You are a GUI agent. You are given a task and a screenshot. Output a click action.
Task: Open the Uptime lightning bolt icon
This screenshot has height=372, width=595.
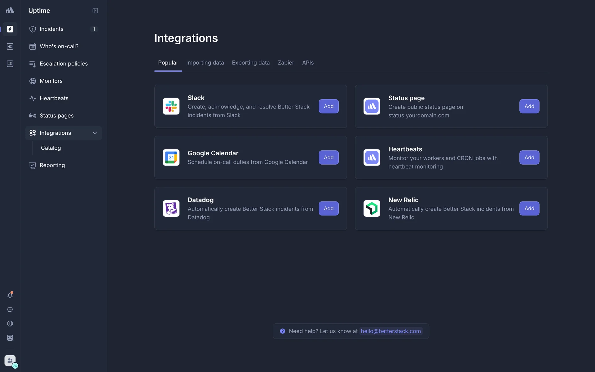(10, 29)
